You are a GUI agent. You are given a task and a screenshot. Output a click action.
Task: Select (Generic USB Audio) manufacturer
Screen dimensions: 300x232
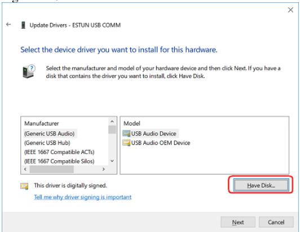[50, 133]
